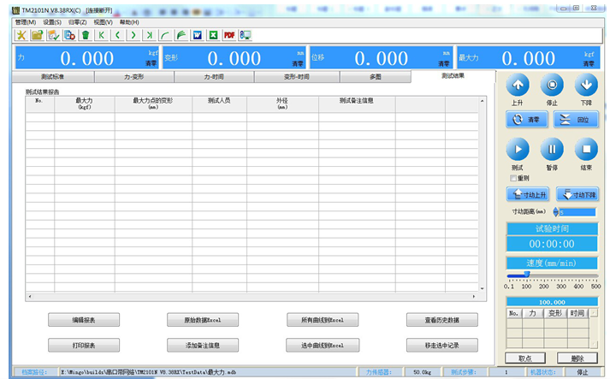This screenshot has height=379, width=610.
Task: Click the 寸动距离 spinner arrows
Action: click(x=555, y=211)
